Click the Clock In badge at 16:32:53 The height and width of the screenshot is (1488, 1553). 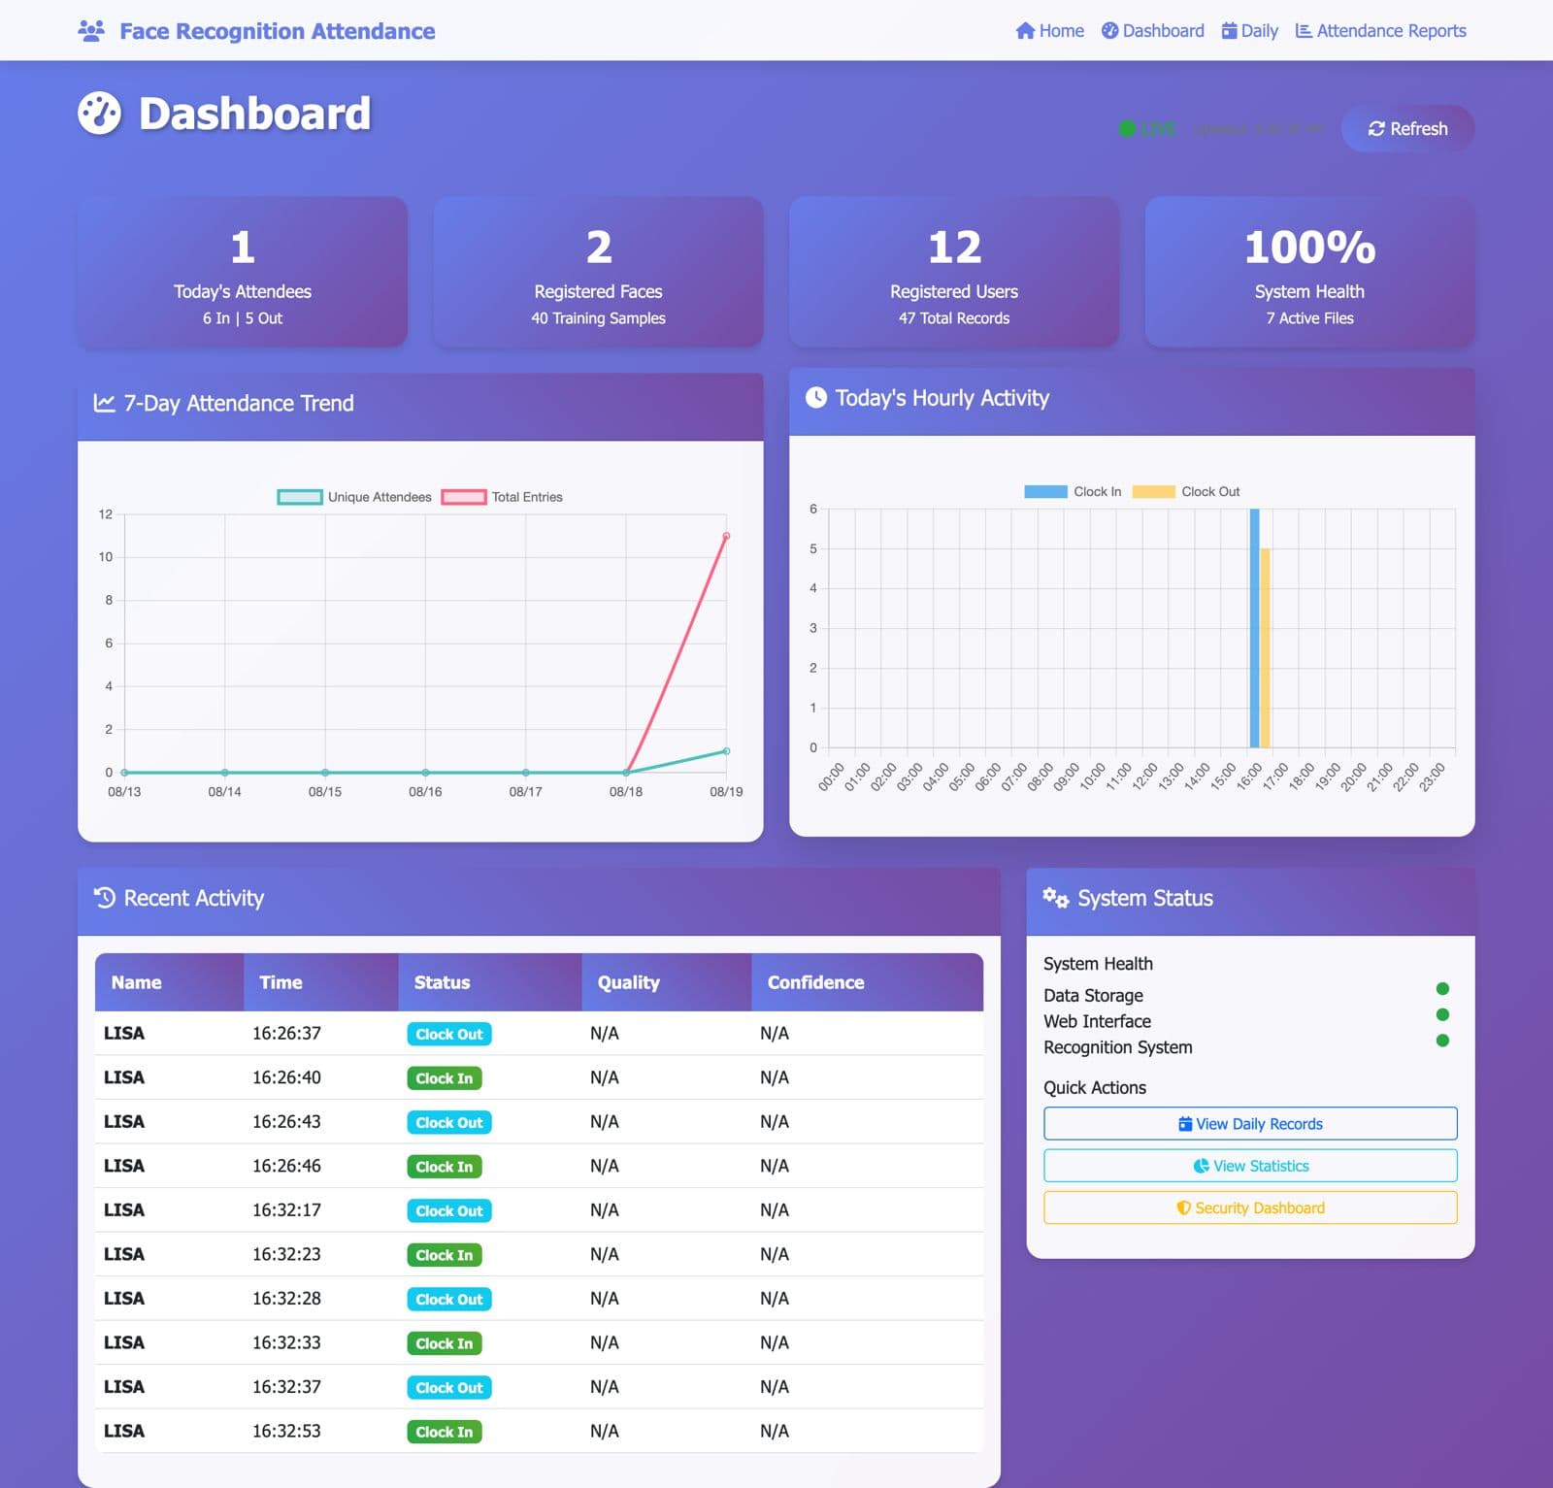coord(445,1432)
